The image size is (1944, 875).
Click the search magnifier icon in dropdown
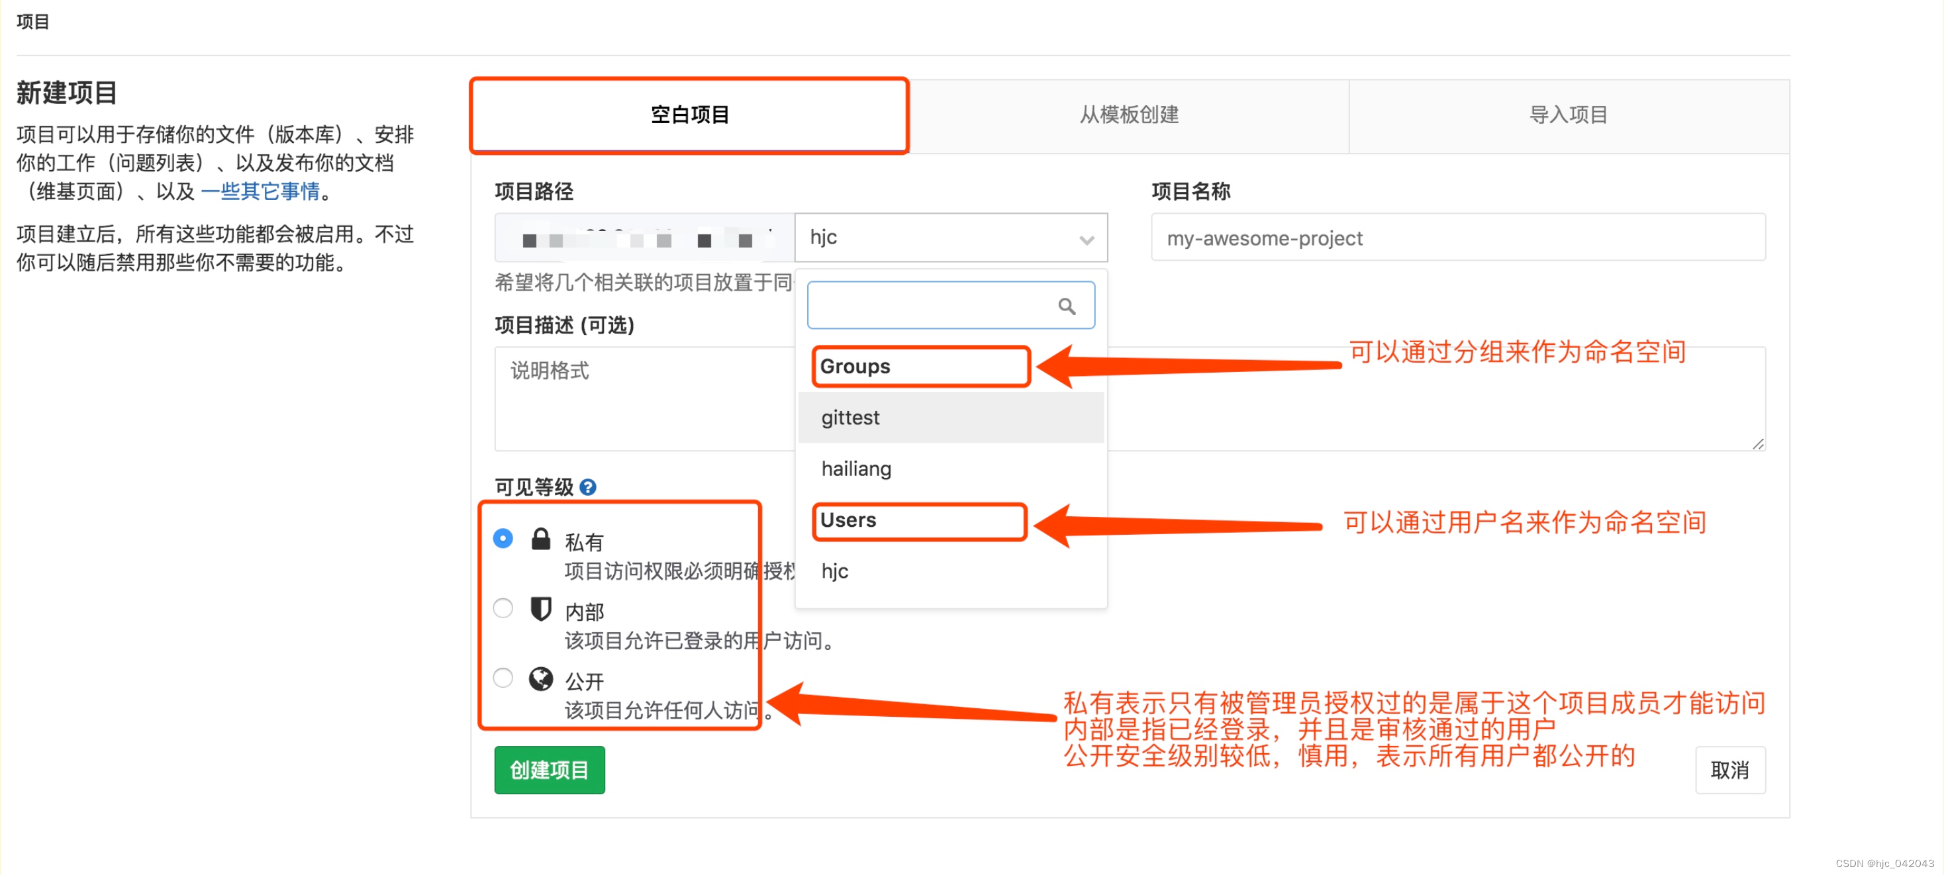tap(1066, 306)
